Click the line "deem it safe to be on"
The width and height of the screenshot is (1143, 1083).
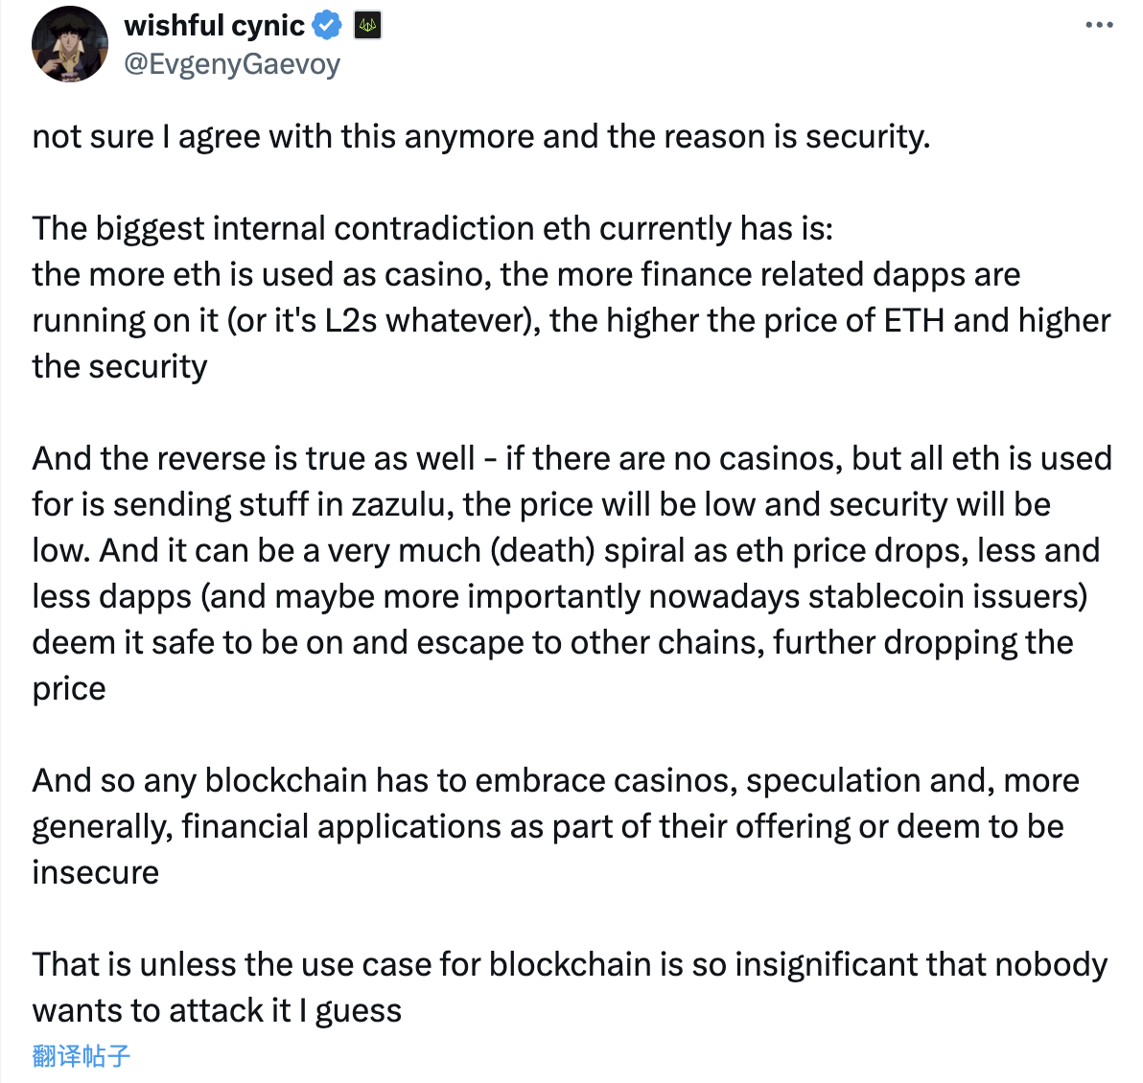552,642
